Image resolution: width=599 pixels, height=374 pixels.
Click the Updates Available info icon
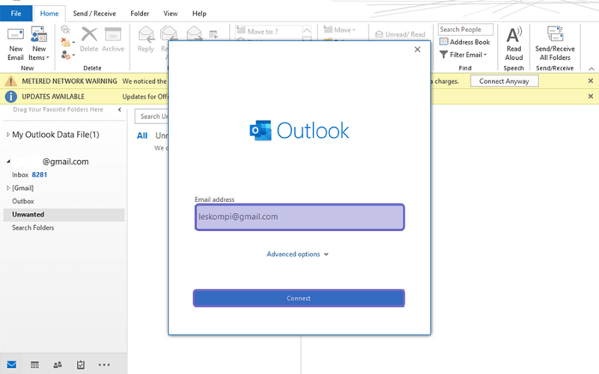click(x=10, y=96)
